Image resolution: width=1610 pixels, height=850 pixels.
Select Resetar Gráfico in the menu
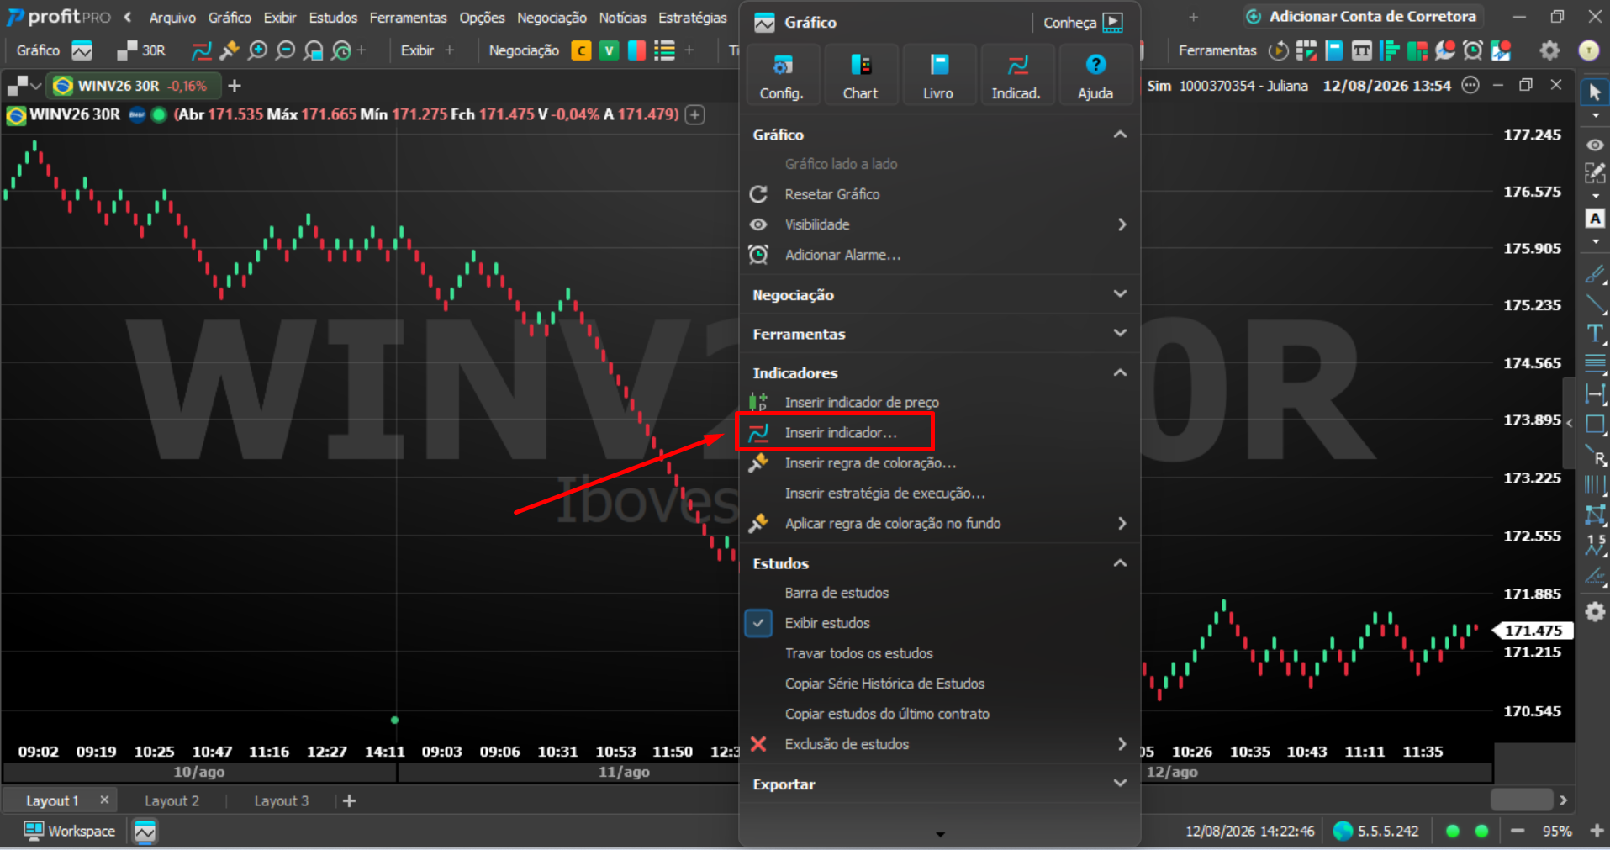coord(938,194)
